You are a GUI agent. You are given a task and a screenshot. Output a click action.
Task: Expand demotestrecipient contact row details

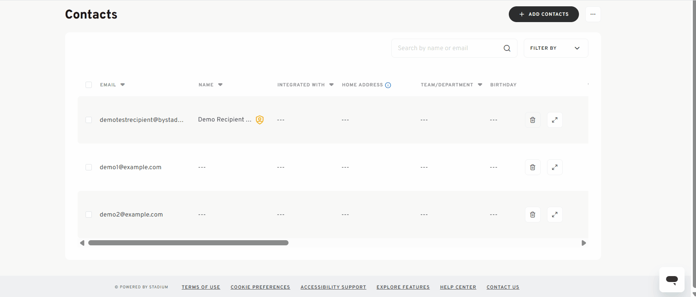tap(555, 120)
